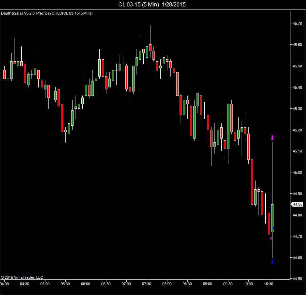Viewport: 306px width, 295px height.
Task: Select the final green candle at 10:35
Action: click(272, 218)
